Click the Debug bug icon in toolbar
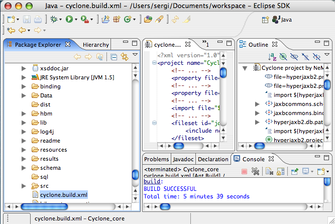This screenshot has height=224, width=335. click(x=54, y=20)
